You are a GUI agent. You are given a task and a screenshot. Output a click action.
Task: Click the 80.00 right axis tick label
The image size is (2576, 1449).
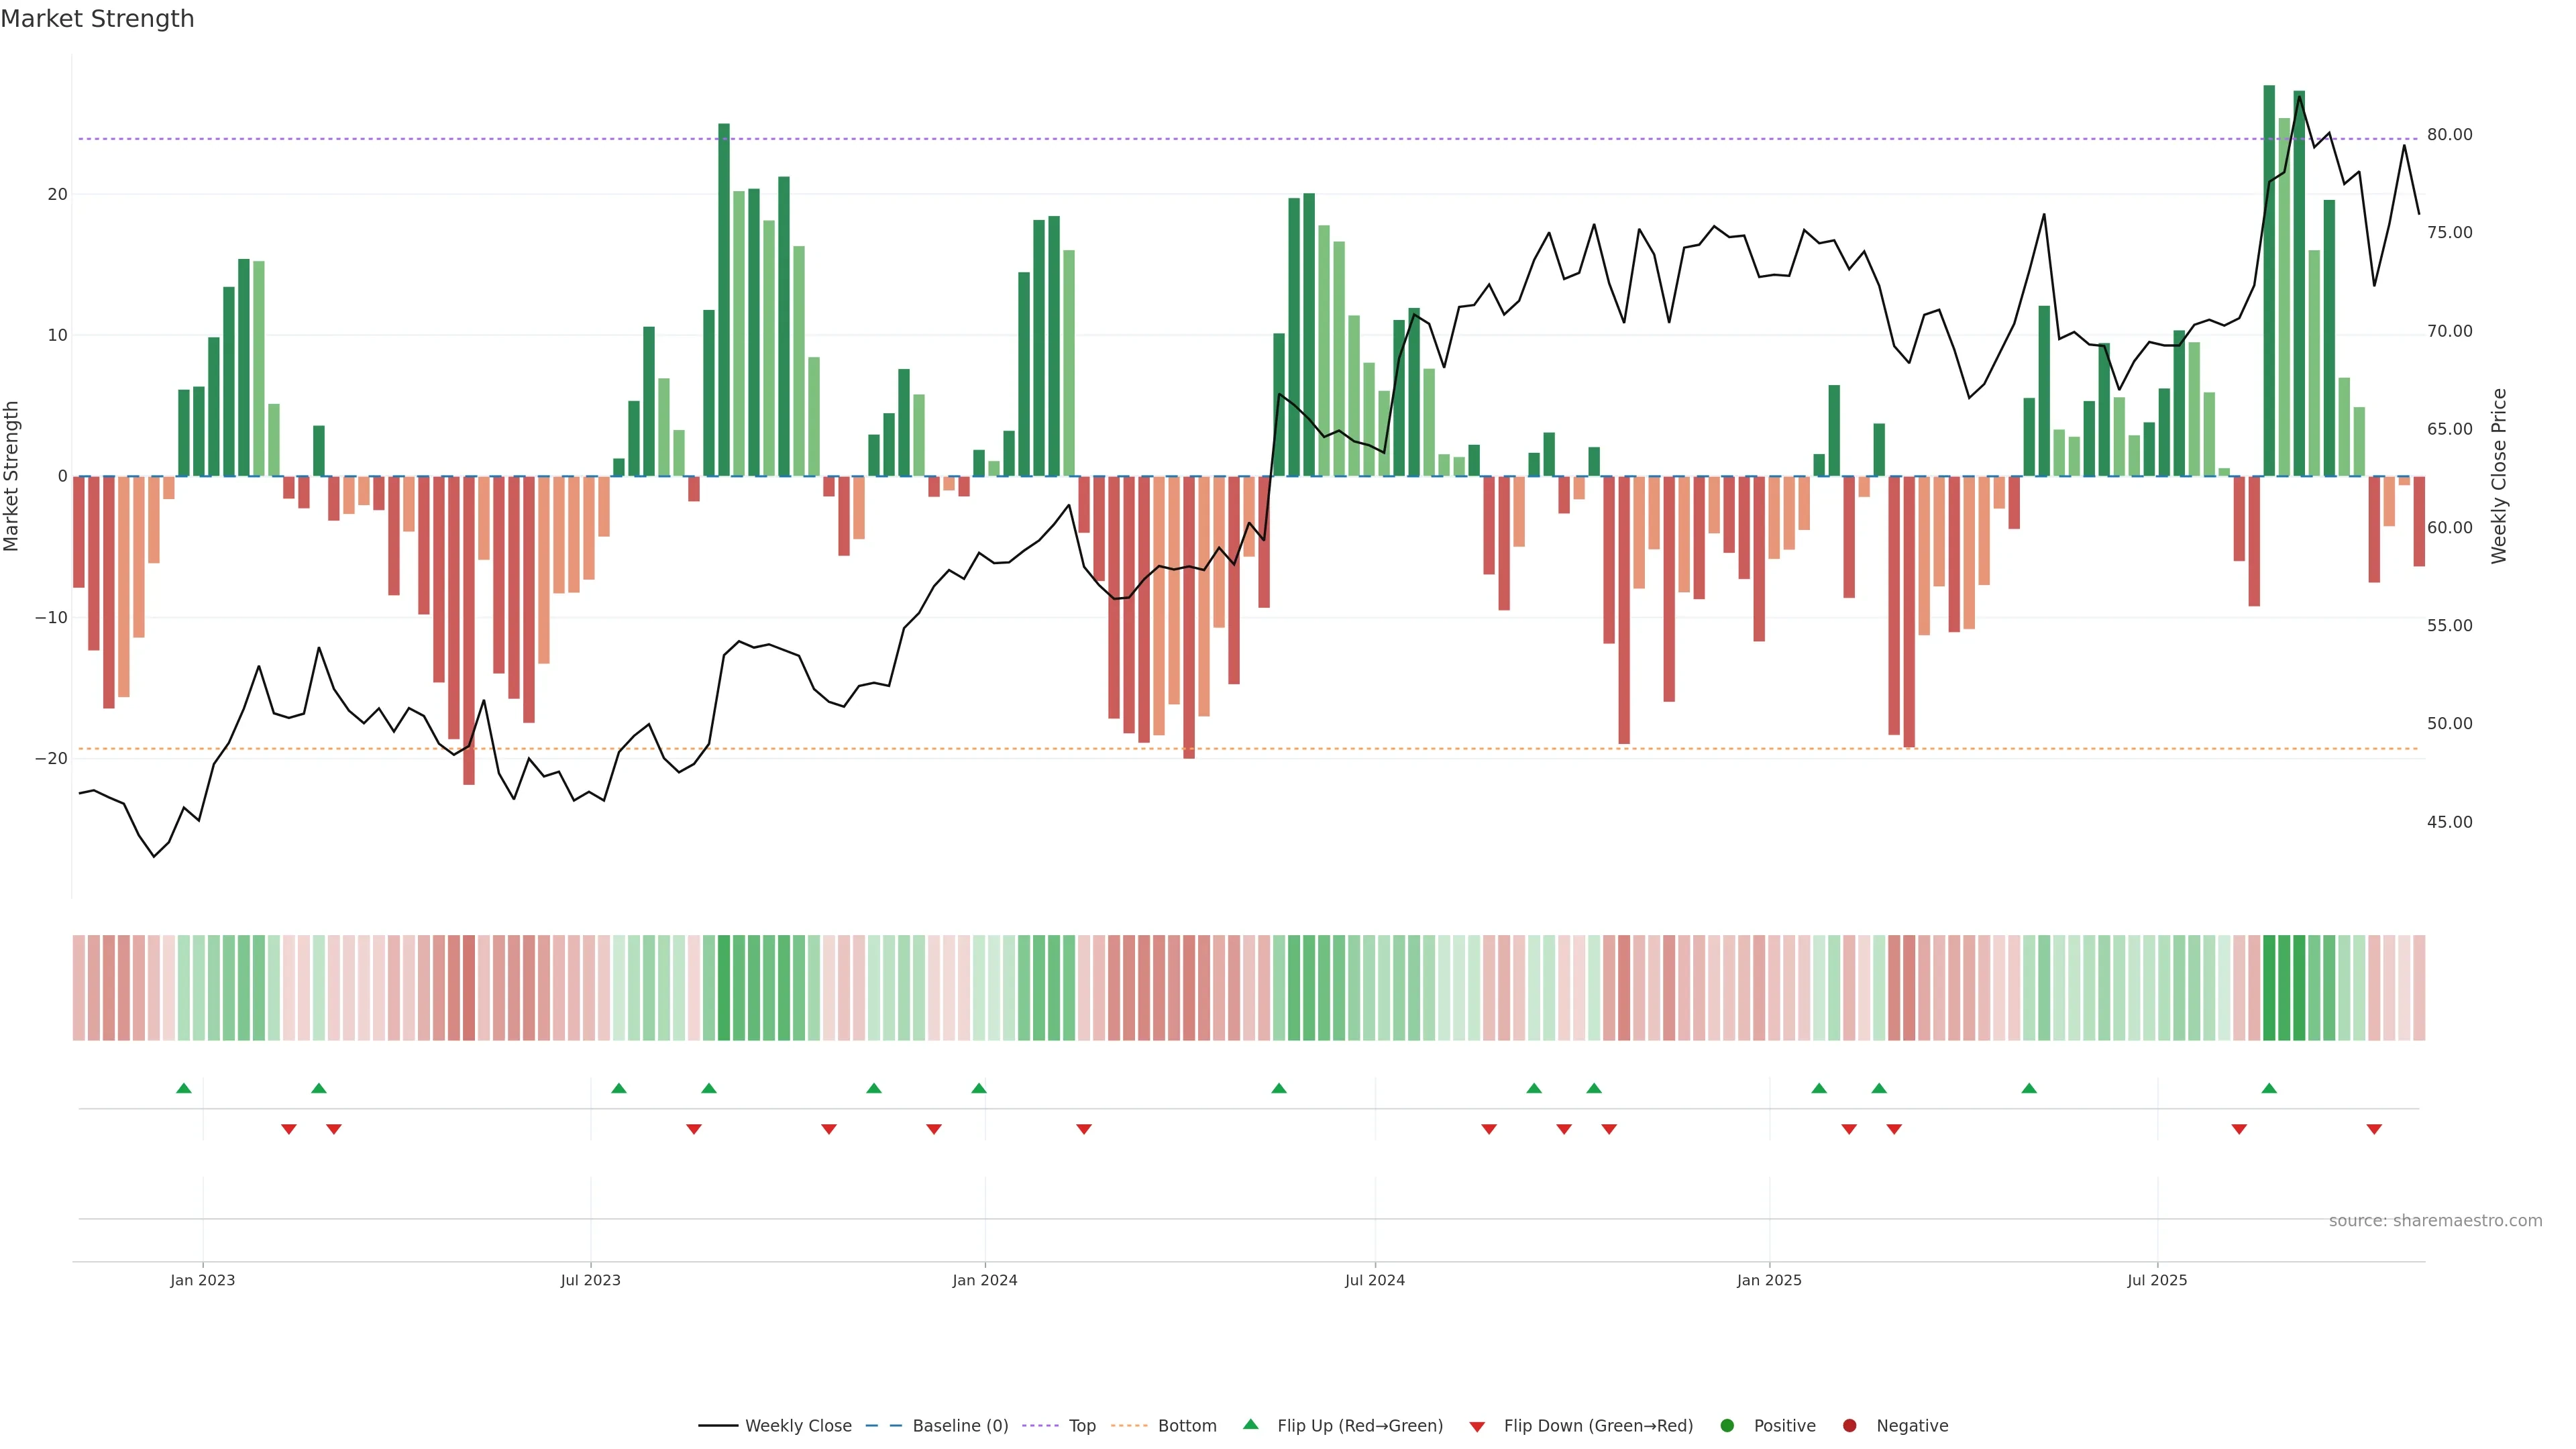[x=2449, y=135]
